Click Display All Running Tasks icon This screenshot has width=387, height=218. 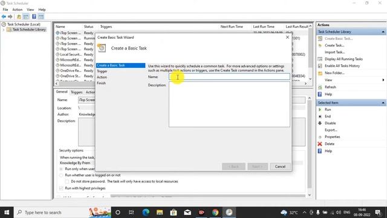320,59
